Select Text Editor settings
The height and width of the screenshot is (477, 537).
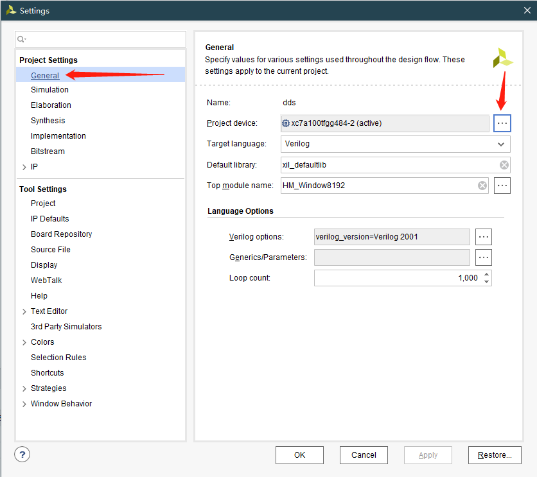(49, 311)
